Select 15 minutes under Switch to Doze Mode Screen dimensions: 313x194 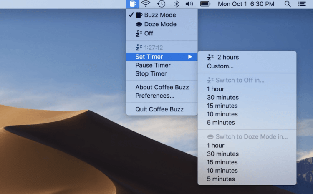click(x=247, y=162)
